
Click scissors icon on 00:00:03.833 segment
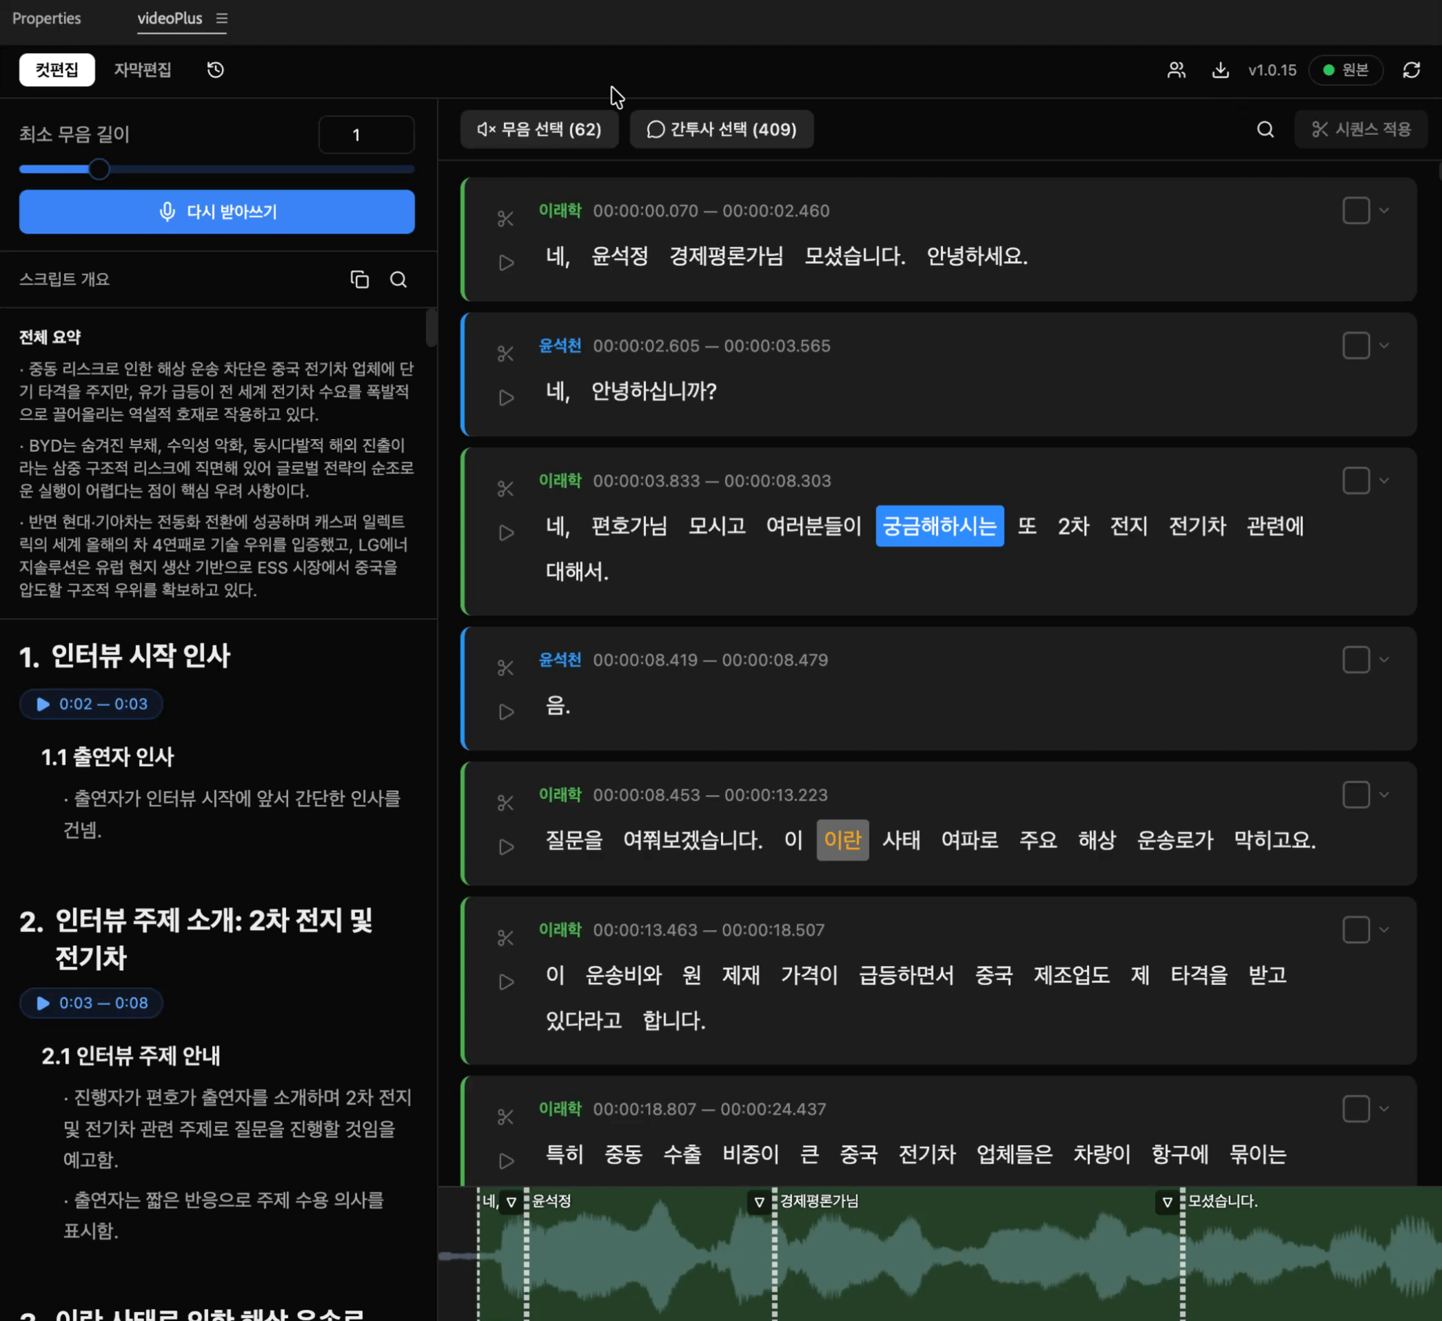[x=506, y=489]
